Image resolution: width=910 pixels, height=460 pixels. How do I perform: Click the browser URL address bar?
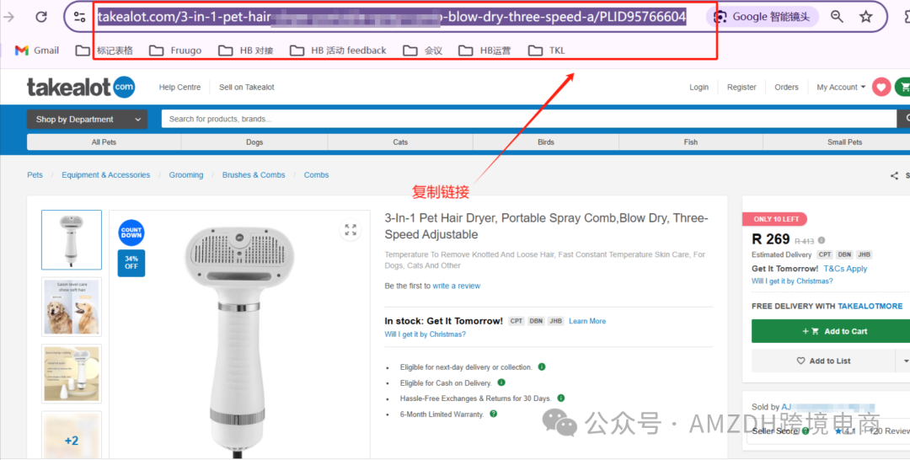(x=392, y=17)
